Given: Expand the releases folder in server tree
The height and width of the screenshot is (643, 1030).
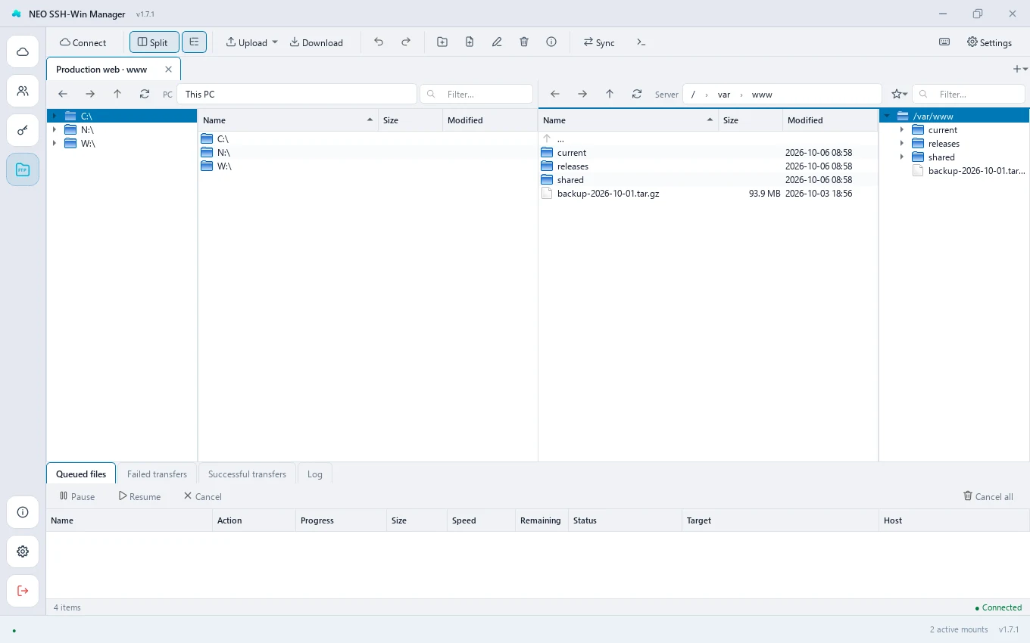Looking at the screenshot, I should click(x=902, y=144).
